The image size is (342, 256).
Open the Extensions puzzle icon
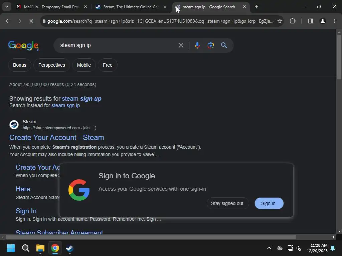click(x=293, y=21)
